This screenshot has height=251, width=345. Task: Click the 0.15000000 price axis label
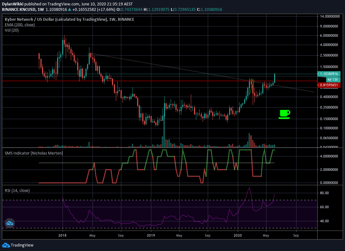(x=329, y=119)
